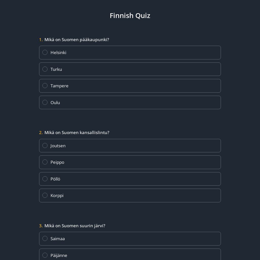Select the Päijänne radio button
This screenshot has height=260, width=260.
[45, 255]
